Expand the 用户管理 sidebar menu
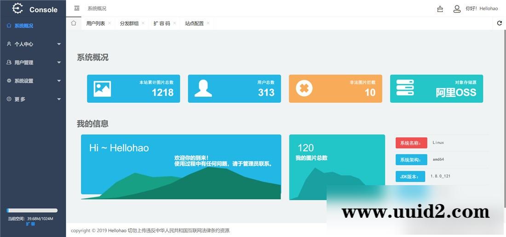The height and width of the screenshot is (237, 506). click(33, 62)
